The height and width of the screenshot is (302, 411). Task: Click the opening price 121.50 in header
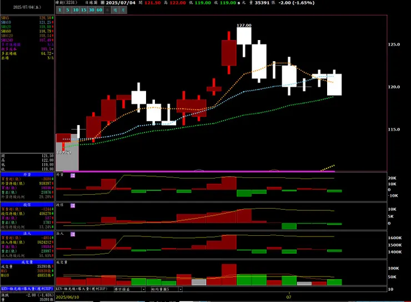153,3
